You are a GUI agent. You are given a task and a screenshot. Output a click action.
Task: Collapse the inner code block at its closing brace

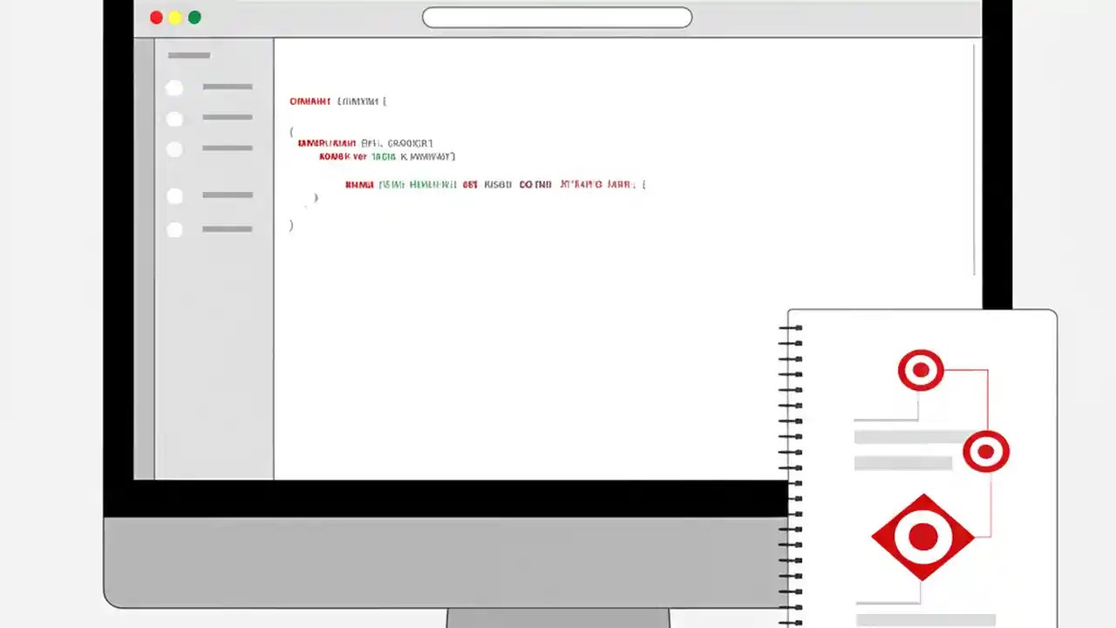coord(316,197)
